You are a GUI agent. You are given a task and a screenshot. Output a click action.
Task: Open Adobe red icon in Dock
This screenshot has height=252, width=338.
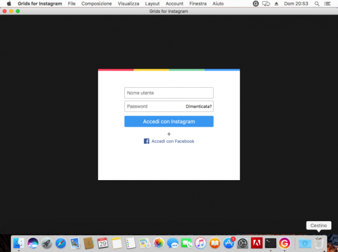click(256, 243)
